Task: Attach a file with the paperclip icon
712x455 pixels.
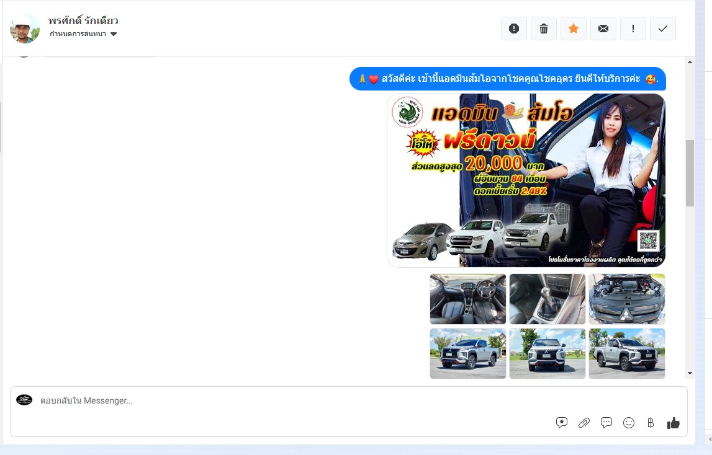Action: (584, 423)
